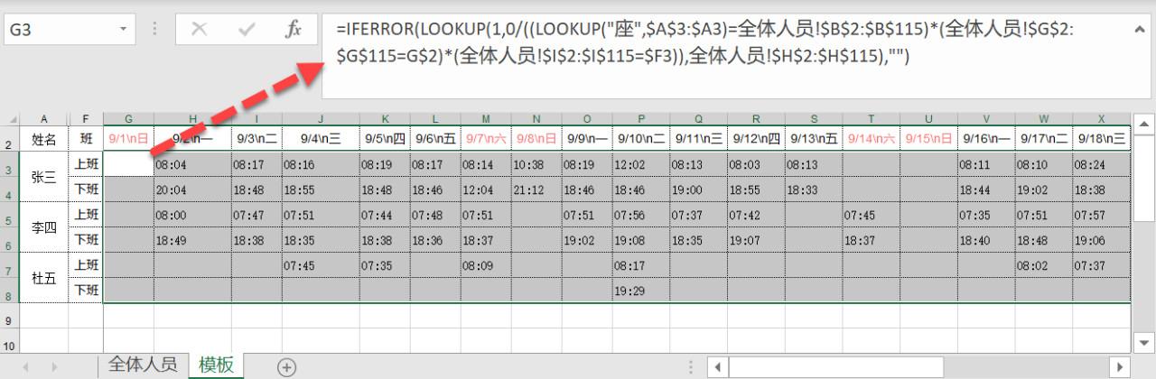
Task: Select cell with time 10:38
Action: [536, 165]
